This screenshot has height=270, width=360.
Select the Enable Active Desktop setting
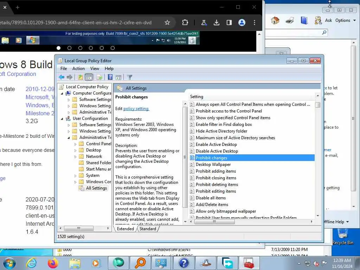tap(216, 144)
